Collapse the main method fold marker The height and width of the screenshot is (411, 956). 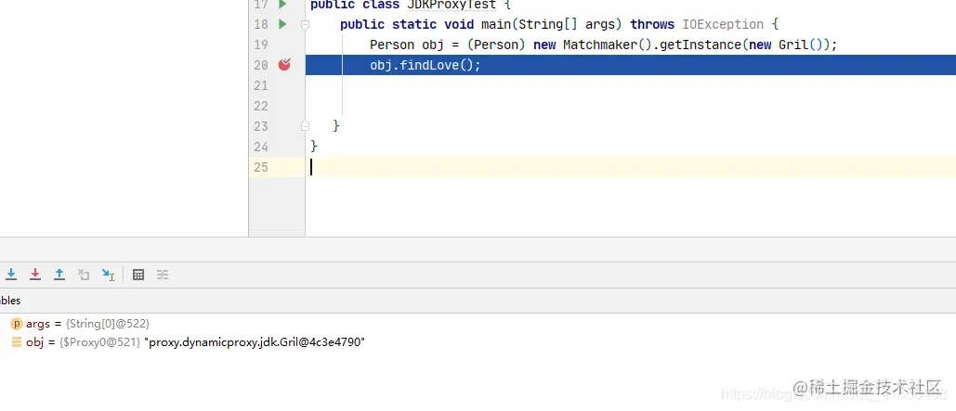(305, 25)
